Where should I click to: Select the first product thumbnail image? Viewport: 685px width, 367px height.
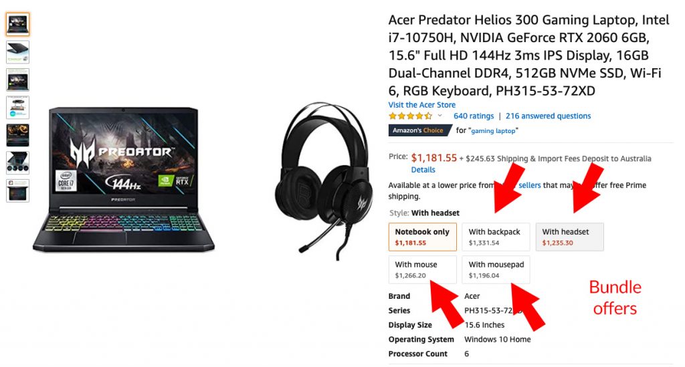[x=18, y=24]
